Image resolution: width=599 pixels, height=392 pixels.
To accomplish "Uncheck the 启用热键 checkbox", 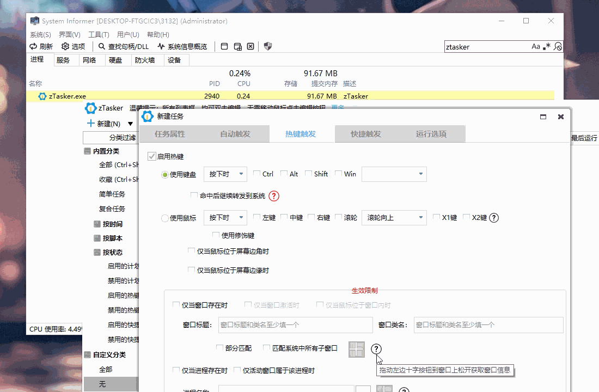I will coord(152,157).
